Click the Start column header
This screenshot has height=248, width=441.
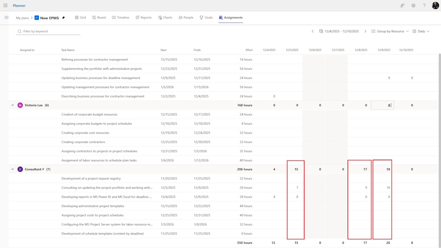tap(163, 50)
